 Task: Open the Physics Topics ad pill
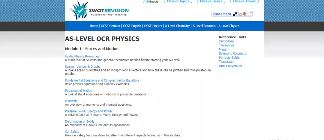click(178, 1)
